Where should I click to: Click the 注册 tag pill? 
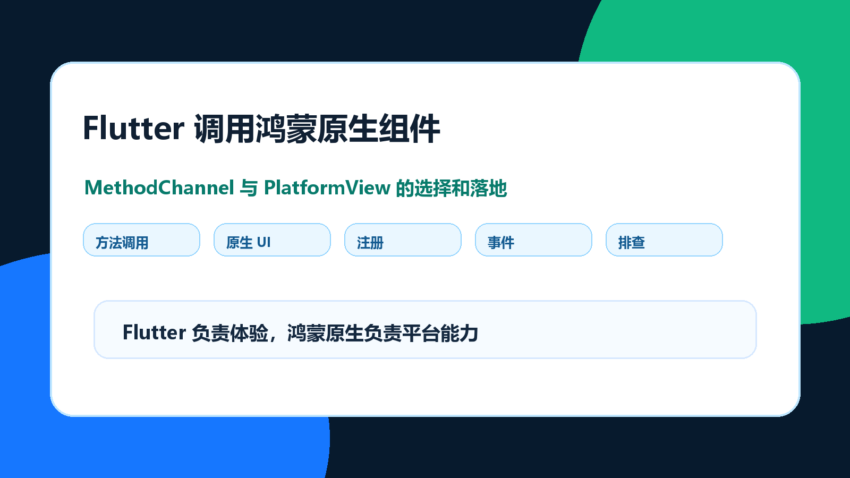403,240
